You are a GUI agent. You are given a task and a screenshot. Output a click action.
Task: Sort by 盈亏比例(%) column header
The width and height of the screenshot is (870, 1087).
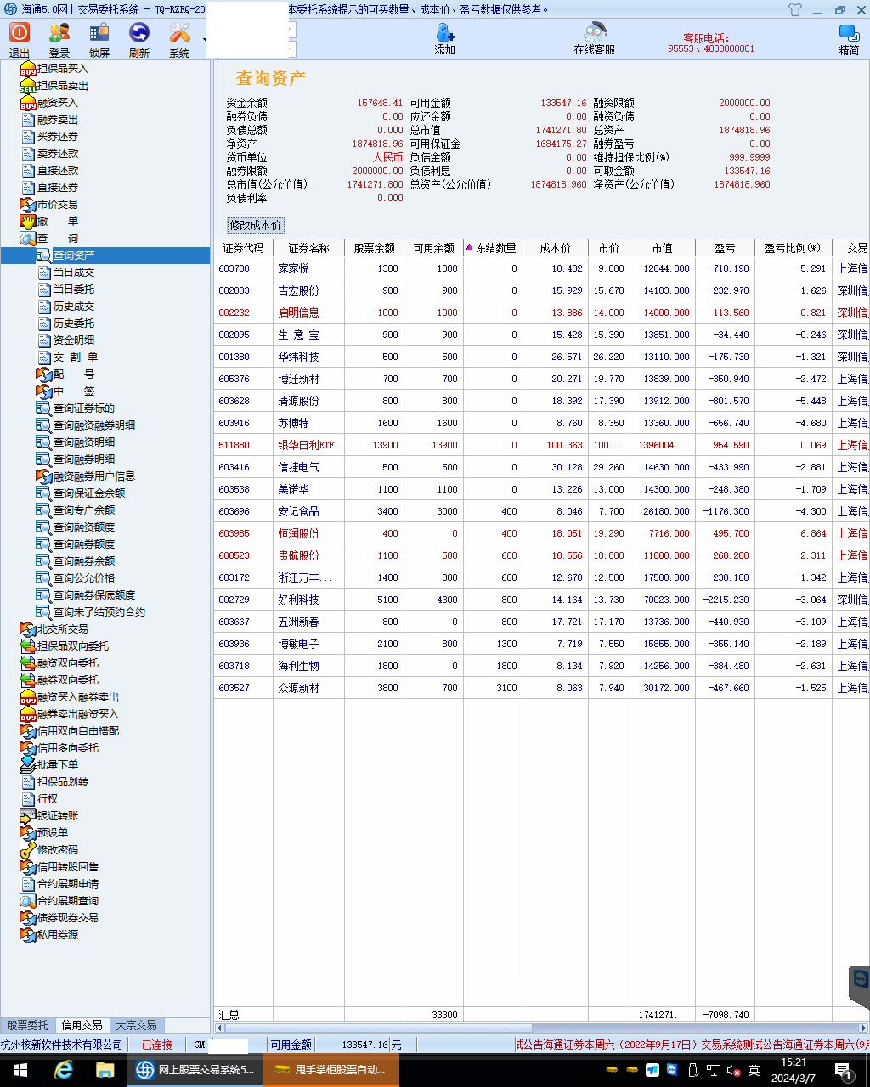click(793, 248)
